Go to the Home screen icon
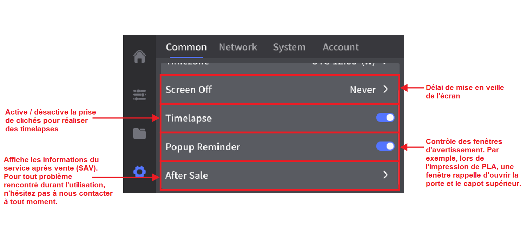527x228 pixels. 140,56
